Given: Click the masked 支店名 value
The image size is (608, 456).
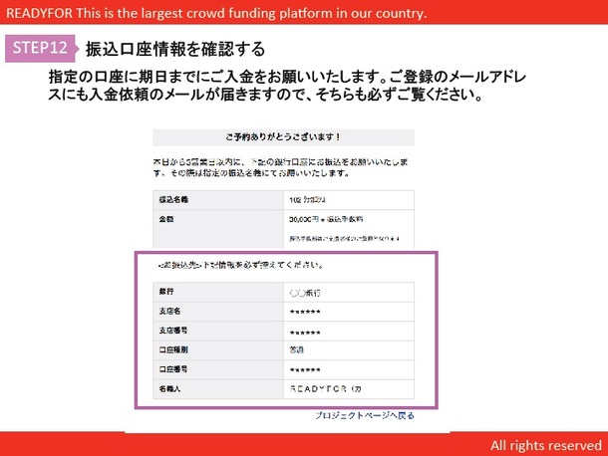Looking at the screenshot, I should pos(304,313).
